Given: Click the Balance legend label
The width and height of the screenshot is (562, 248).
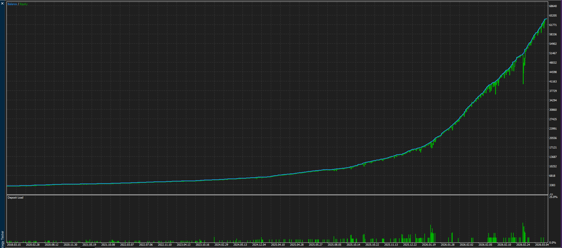Looking at the screenshot, I should 12,4.
